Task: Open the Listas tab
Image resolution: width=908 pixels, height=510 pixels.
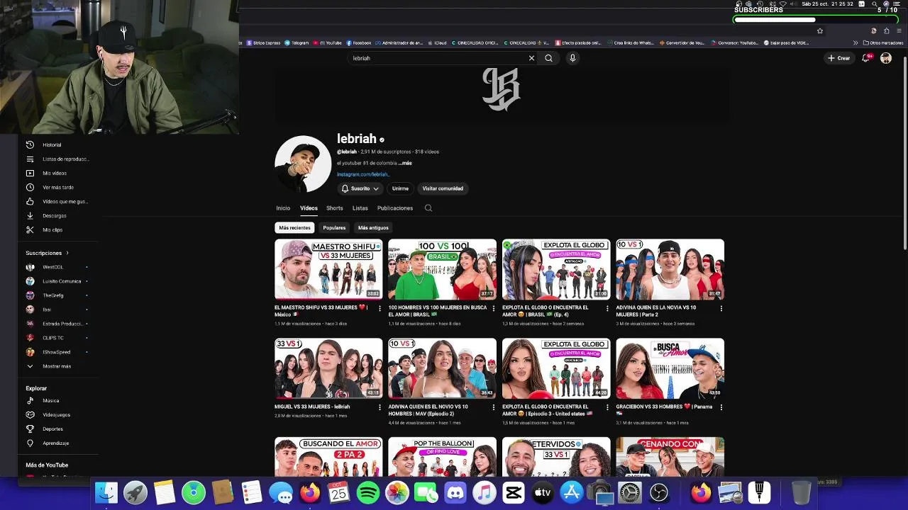Action: tap(360, 208)
